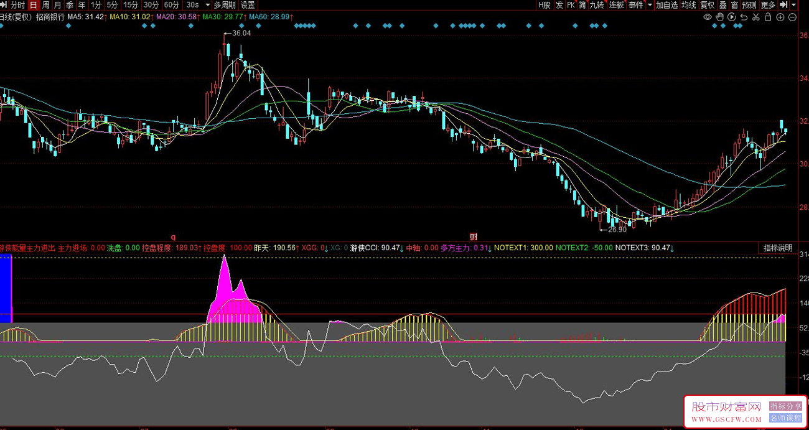Screen dimensions: 809x430
Task: Open 设置 settings
Action: click(x=248, y=4)
